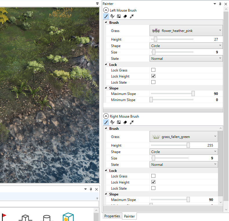Click the red flag object icon
This screenshot has height=221, width=229.
pos(4,217)
